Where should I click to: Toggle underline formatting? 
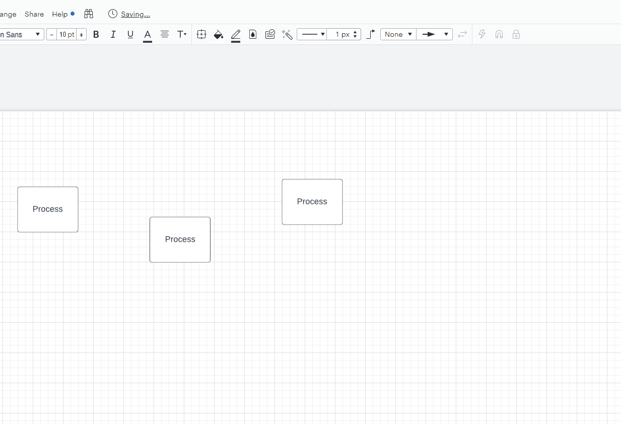130,34
